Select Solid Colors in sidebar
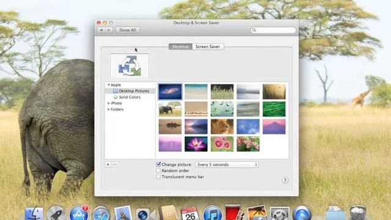Image resolution: width=391 pixels, height=220 pixels. [130, 97]
